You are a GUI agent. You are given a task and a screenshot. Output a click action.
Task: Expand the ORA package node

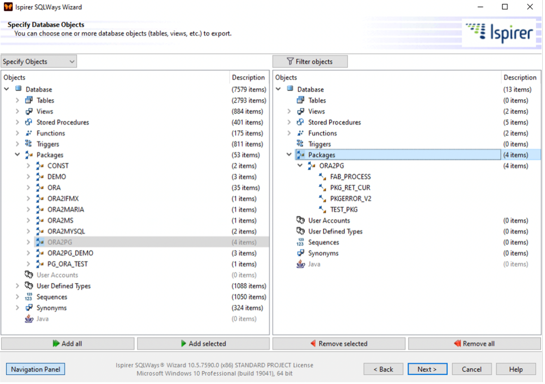coord(28,187)
